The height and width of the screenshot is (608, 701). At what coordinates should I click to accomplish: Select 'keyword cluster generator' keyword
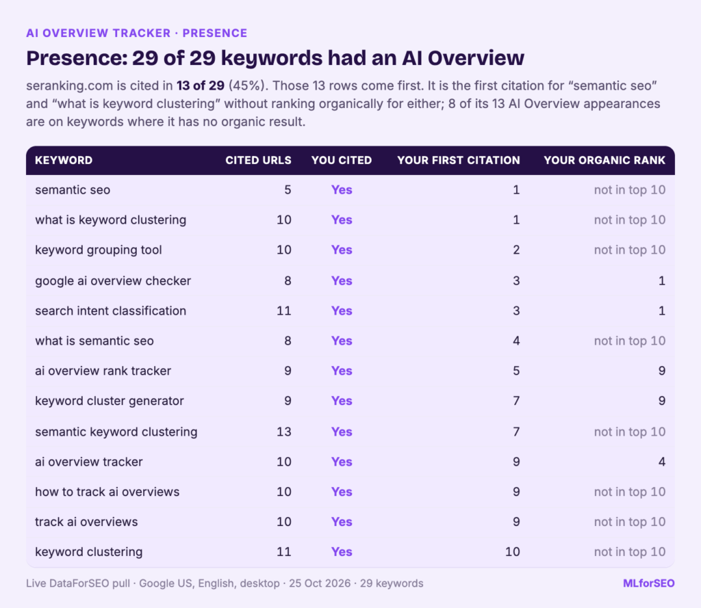[x=109, y=401]
